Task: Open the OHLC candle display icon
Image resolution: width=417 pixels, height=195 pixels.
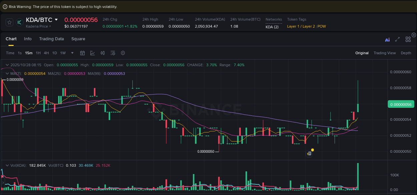Action: 102,53
